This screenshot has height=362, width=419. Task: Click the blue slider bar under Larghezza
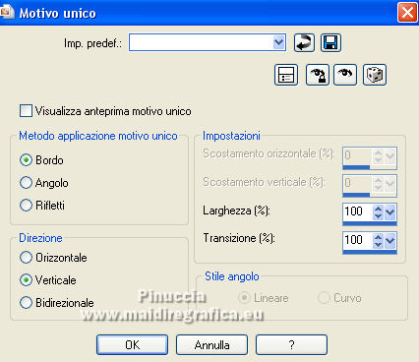coord(370,223)
